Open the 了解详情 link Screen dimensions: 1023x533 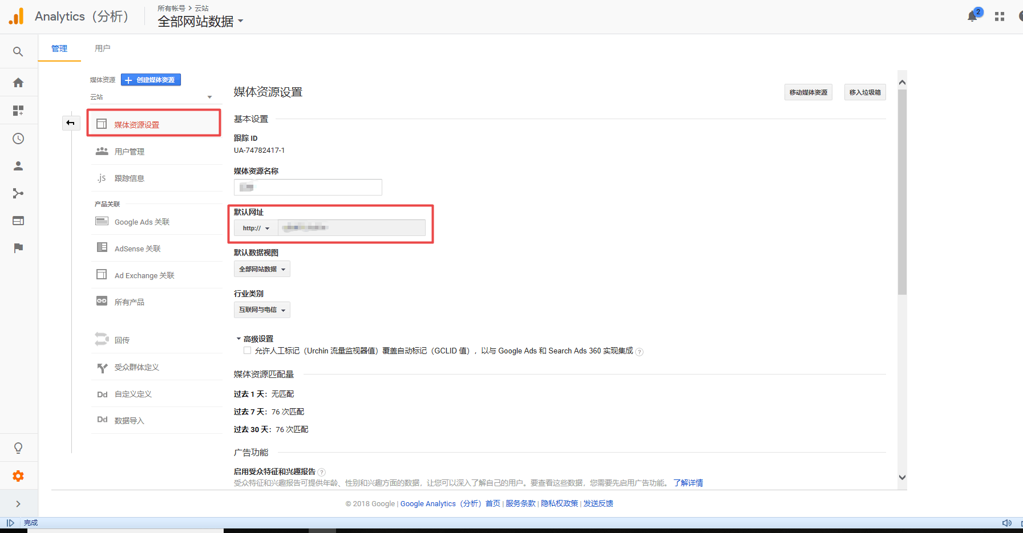[x=688, y=482]
